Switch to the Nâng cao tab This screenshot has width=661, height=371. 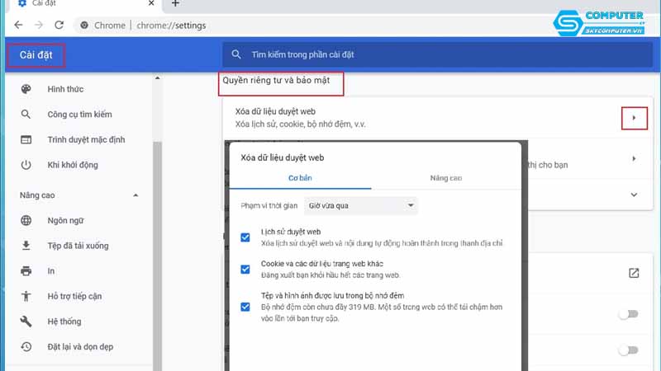click(445, 178)
